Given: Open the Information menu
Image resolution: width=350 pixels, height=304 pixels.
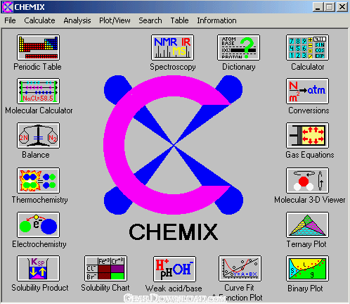Looking at the screenshot, I should [216, 20].
